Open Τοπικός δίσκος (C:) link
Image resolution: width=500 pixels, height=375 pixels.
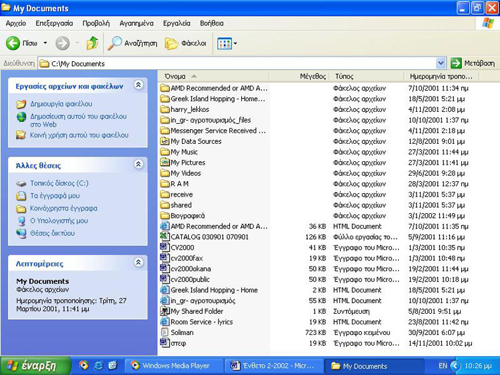click(x=59, y=183)
